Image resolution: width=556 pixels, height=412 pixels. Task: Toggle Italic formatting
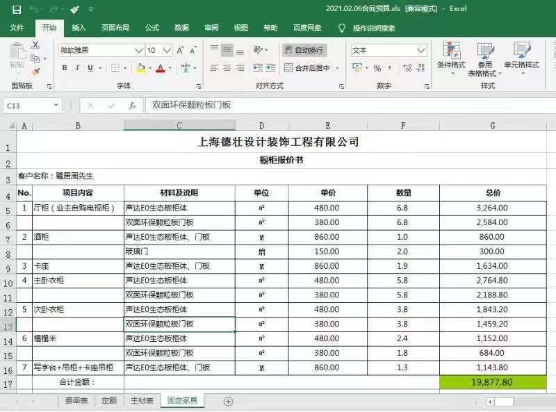pyautogui.click(x=77, y=68)
